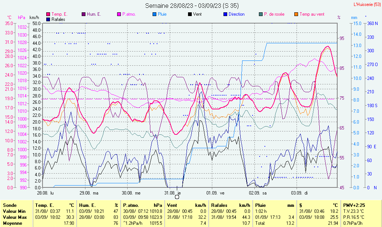
Task: Click the mean pressure value "1015.5"
Action: coord(156,223)
